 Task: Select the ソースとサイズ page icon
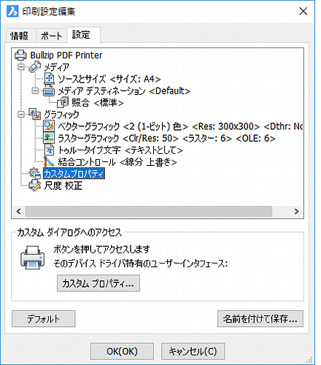[x=50, y=79]
